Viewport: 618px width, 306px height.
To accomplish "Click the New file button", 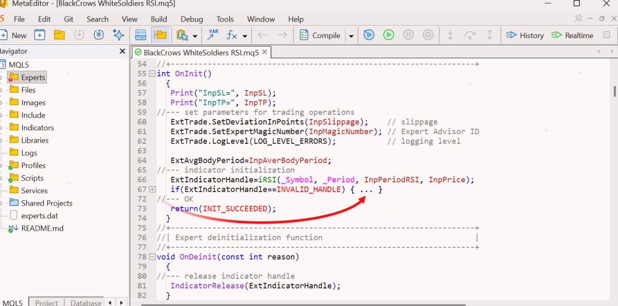I will [x=13, y=36].
